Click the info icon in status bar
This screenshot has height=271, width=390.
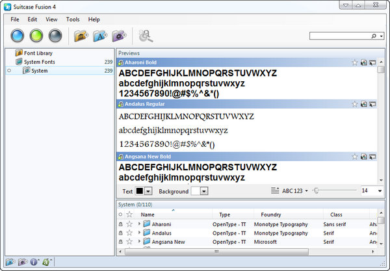[34, 262]
